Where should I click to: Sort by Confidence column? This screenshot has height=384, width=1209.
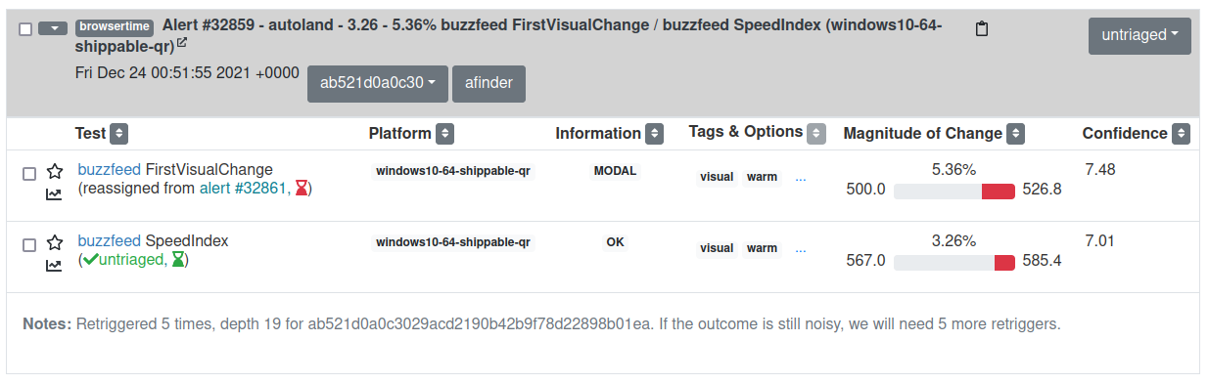pos(1181,134)
